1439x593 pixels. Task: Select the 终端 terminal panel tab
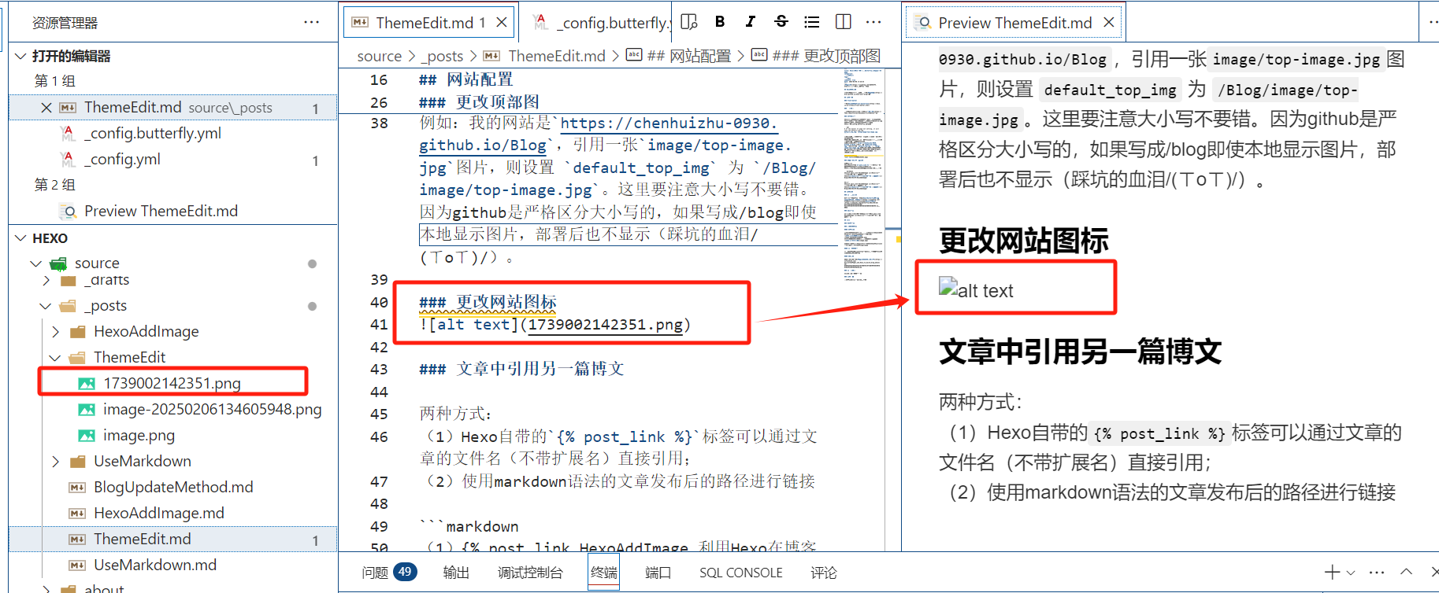pyautogui.click(x=604, y=573)
